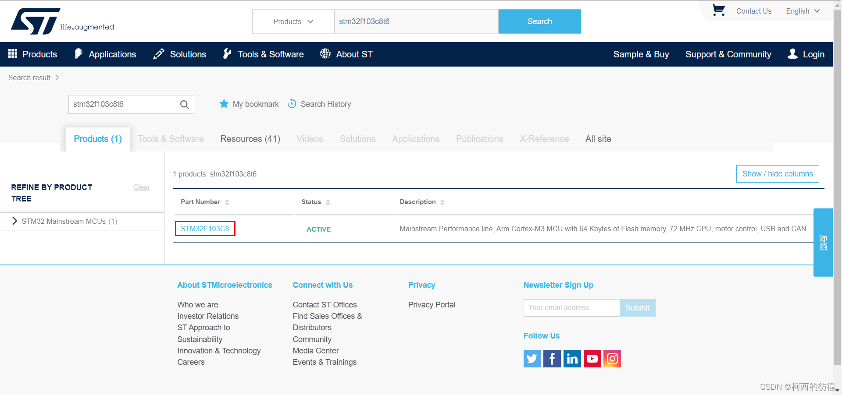Focus the top search field with stm32f103c8t6
Viewport: 842px width, 395px height.
(x=416, y=21)
